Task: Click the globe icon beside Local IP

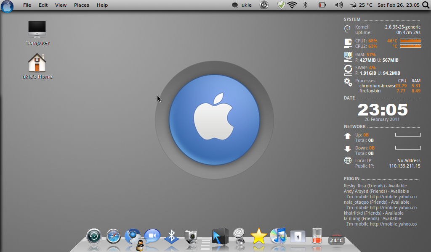Action: point(348,160)
